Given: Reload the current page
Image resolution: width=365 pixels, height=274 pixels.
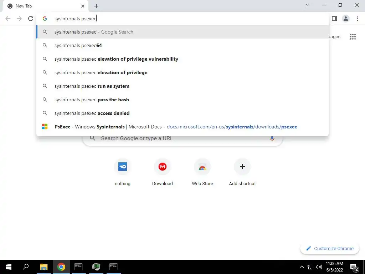Looking at the screenshot, I should [31, 19].
